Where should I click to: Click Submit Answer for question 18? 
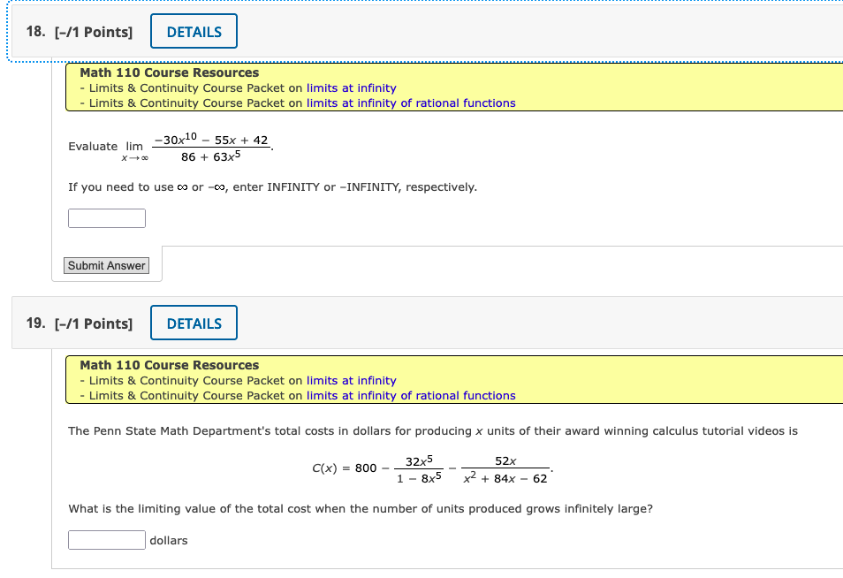106,265
